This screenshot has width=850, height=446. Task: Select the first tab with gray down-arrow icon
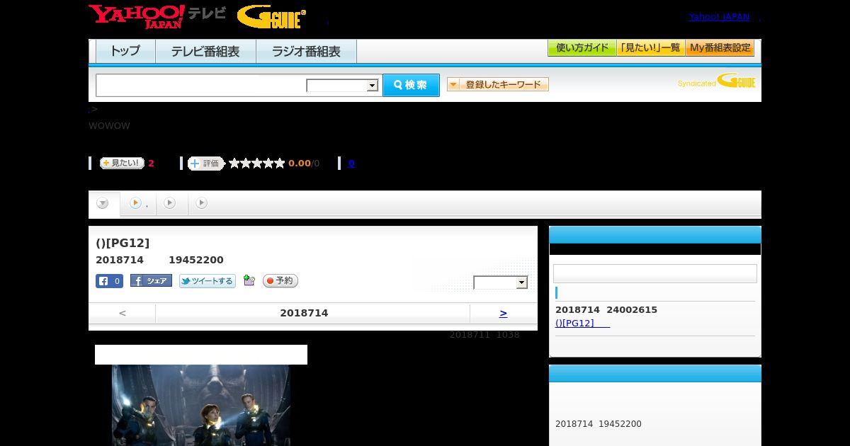[x=103, y=204]
